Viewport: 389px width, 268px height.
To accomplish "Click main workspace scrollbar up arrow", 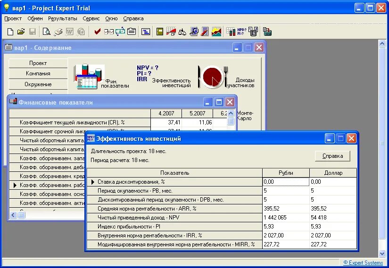I will pyautogui.click(x=382, y=44).
